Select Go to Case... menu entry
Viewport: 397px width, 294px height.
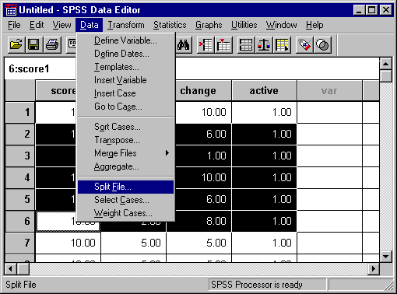pos(125,107)
